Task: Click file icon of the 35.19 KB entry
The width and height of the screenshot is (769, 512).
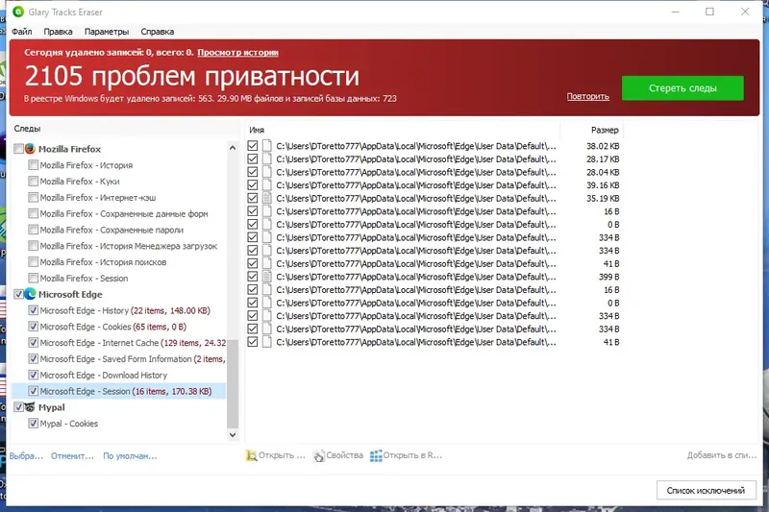Action: pyautogui.click(x=267, y=198)
